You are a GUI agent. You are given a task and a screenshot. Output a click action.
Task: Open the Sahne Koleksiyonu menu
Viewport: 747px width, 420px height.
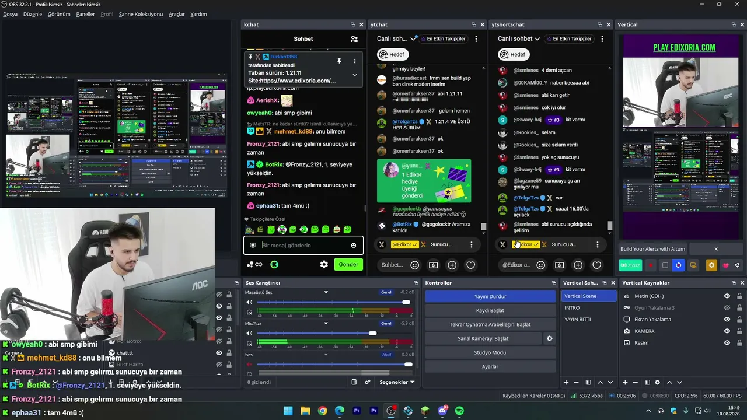tap(141, 14)
